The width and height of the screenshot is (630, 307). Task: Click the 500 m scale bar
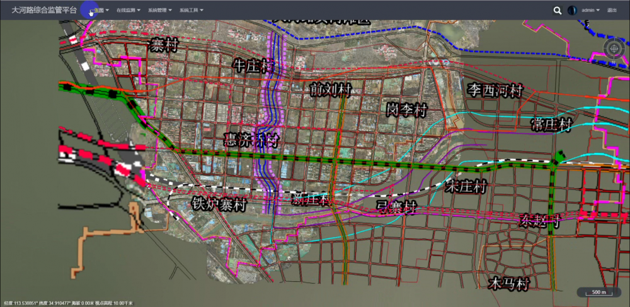pos(598,293)
